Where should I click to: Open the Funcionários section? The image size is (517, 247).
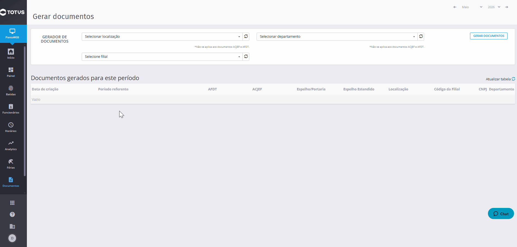[11, 109]
